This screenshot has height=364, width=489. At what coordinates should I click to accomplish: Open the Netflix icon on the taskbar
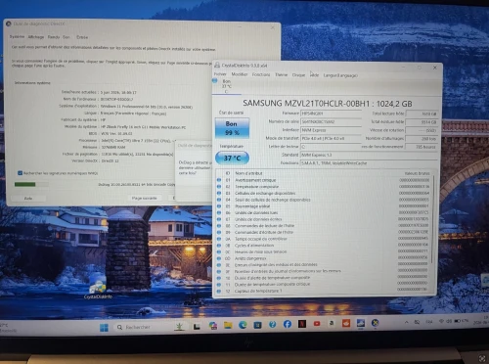(302, 324)
